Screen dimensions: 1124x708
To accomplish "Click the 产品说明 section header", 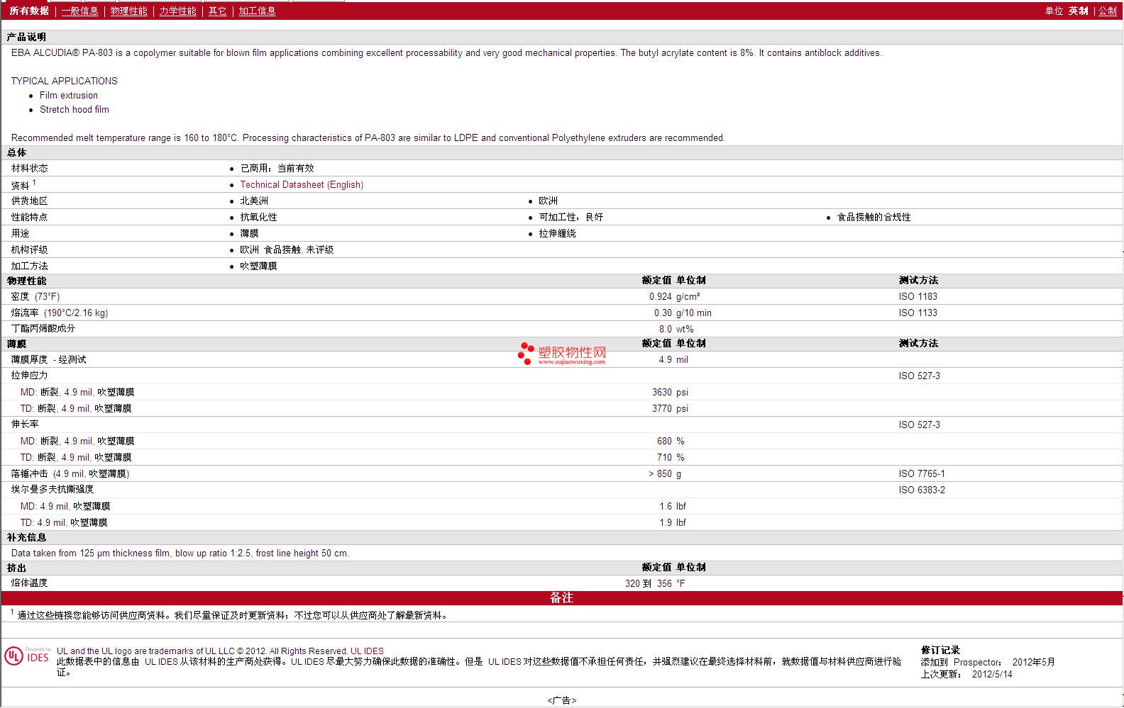I will pos(26,37).
